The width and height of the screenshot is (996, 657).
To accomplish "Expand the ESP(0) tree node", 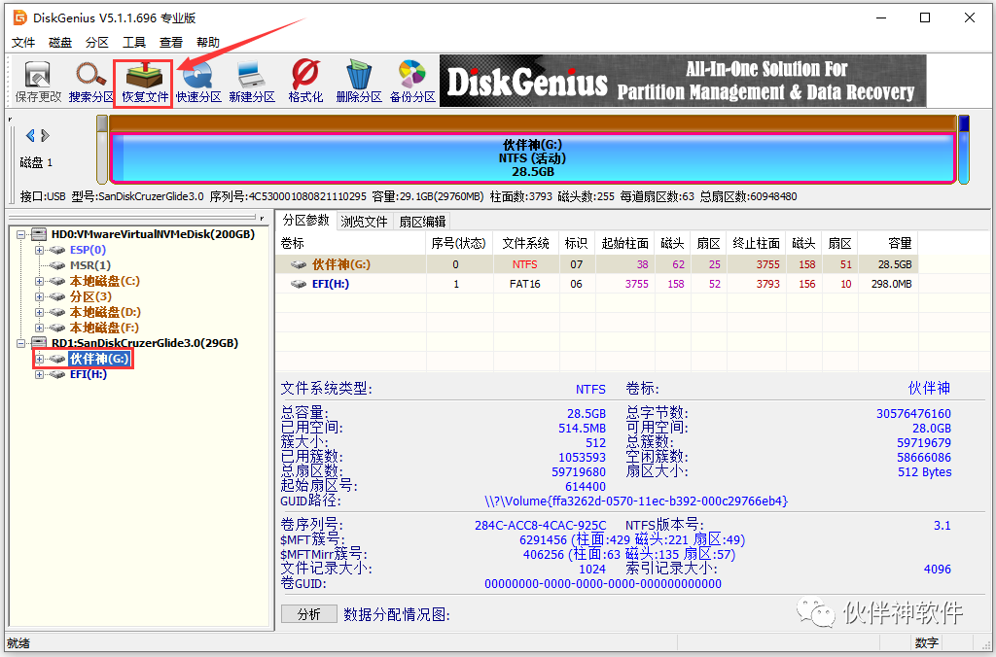I will point(39,250).
